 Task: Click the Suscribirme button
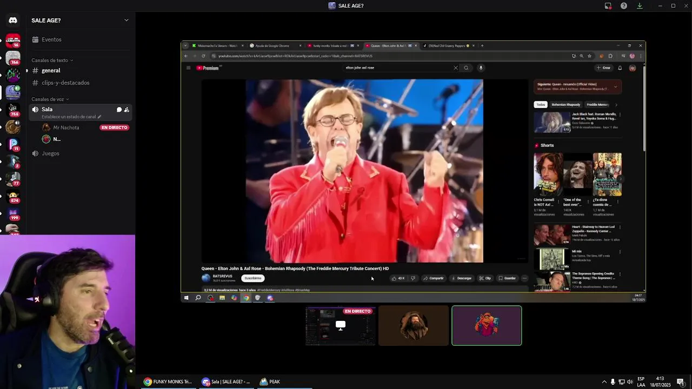point(253,278)
